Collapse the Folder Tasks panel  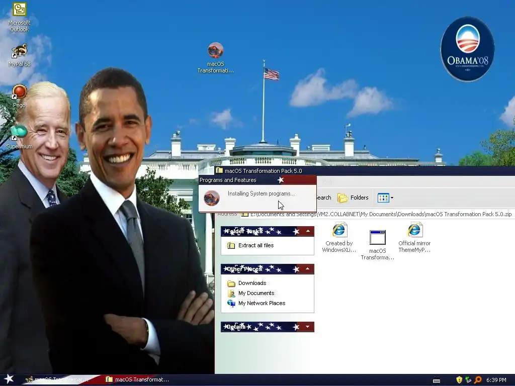point(308,231)
